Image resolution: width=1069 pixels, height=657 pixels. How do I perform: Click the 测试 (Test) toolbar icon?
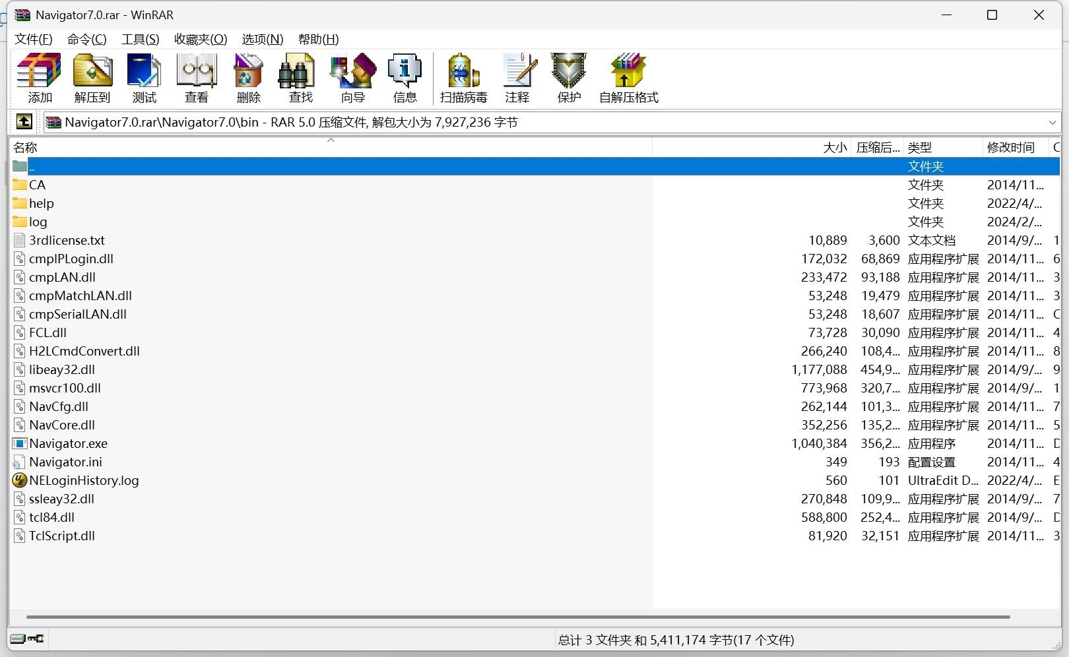(144, 71)
